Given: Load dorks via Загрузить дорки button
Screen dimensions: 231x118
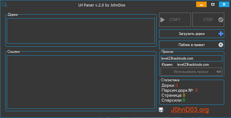Looking at the screenshot, I should 192,34.
